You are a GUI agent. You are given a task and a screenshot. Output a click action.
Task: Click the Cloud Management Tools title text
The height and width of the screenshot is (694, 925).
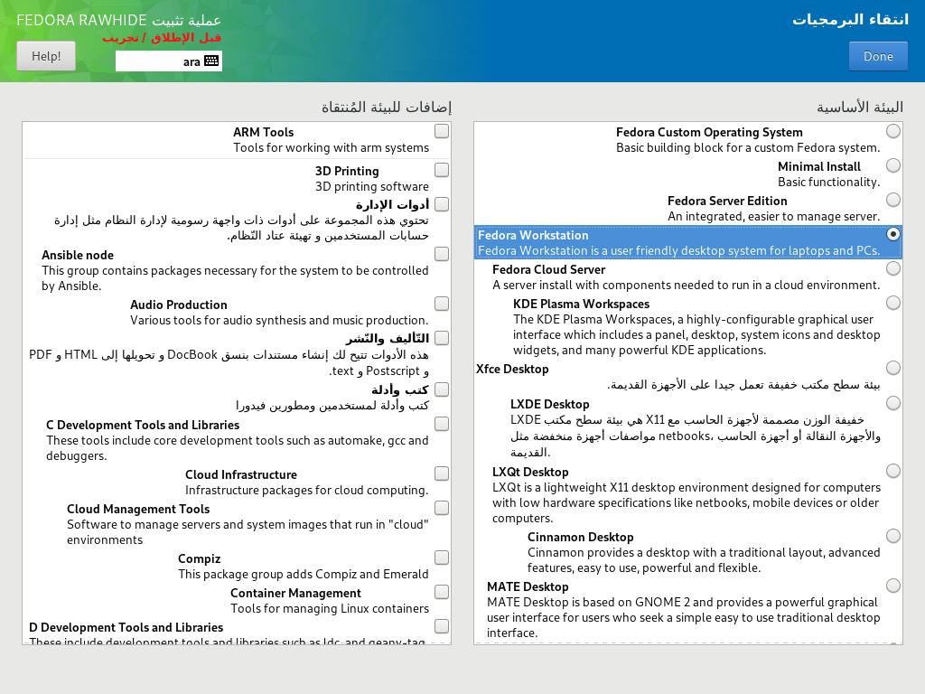click(138, 509)
